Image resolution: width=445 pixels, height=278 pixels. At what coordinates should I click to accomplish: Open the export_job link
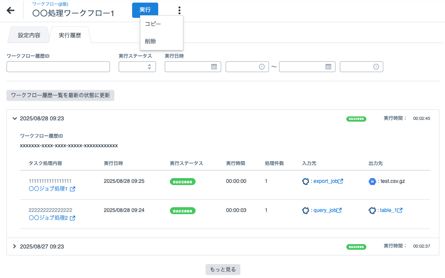[325, 181]
